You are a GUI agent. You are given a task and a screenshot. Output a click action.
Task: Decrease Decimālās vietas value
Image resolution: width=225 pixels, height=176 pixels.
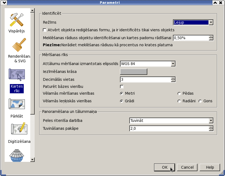(x=173, y=81)
